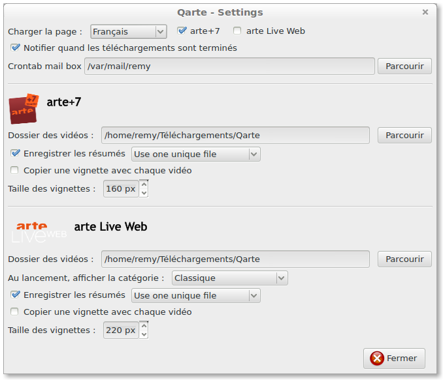Uncheck Enregistrer les résumés under arte Live Web
Image resolution: width=443 pixels, height=380 pixels.
(15, 295)
